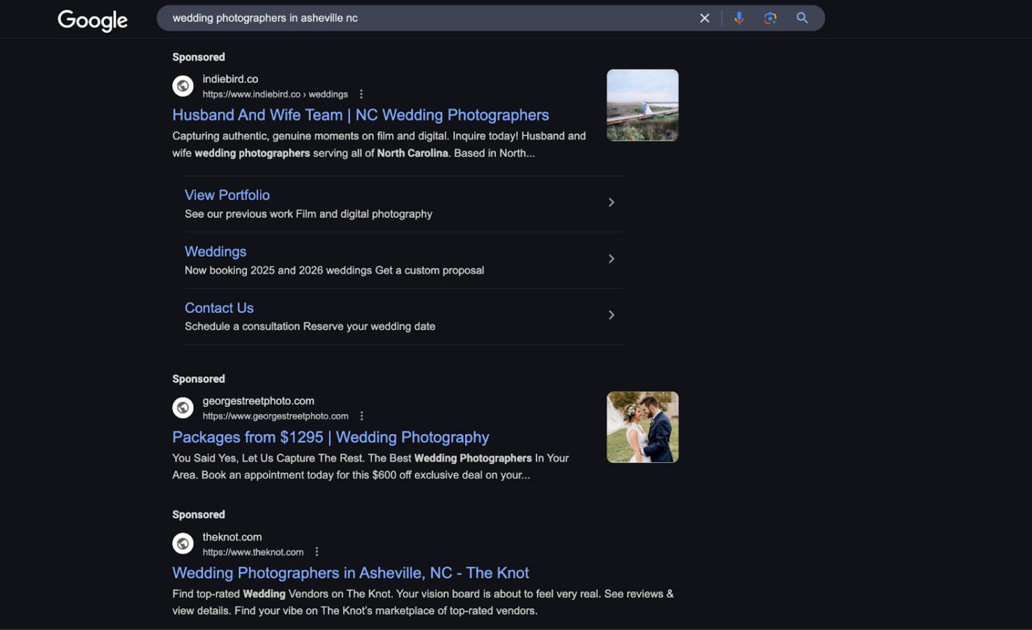Open the bride and groom couple thumbnail
The image size is (1032, 630).
pos(642,427)
